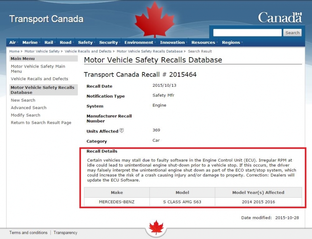Screen dimensions: 312x239
Task: Open the Road menu item
Action: tap(66, 42)
